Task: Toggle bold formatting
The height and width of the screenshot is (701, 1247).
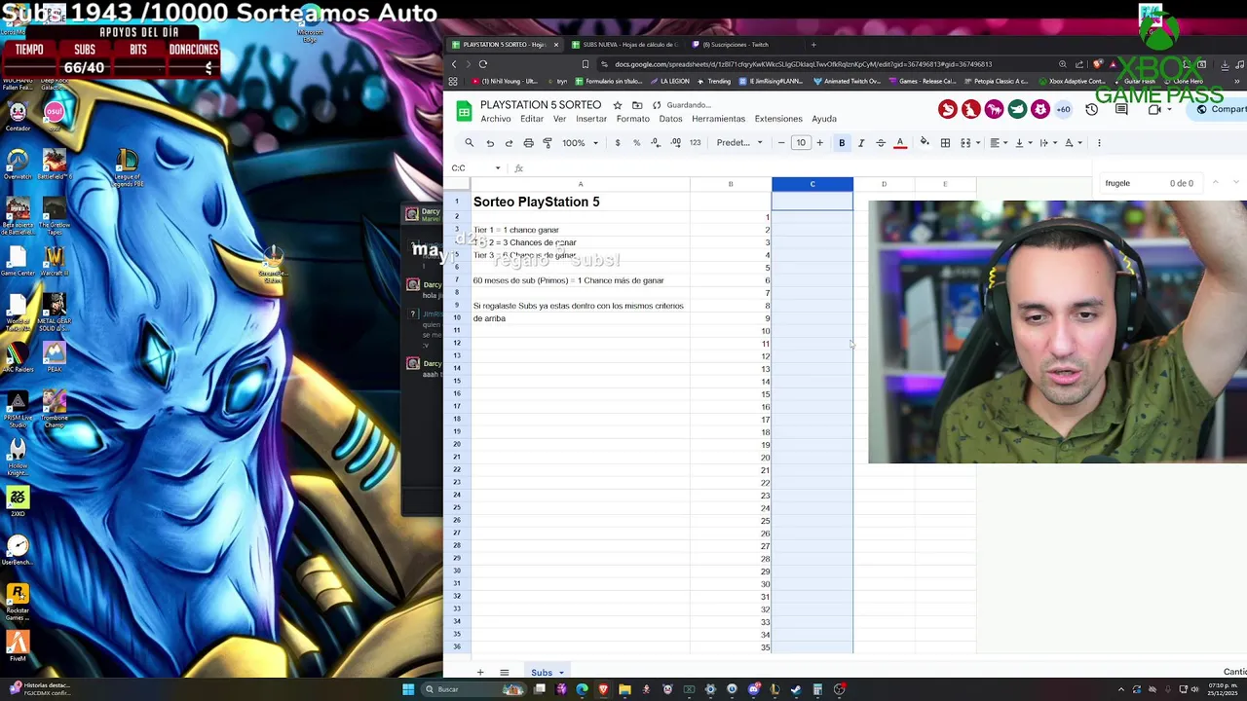Action: click(842, 143)
